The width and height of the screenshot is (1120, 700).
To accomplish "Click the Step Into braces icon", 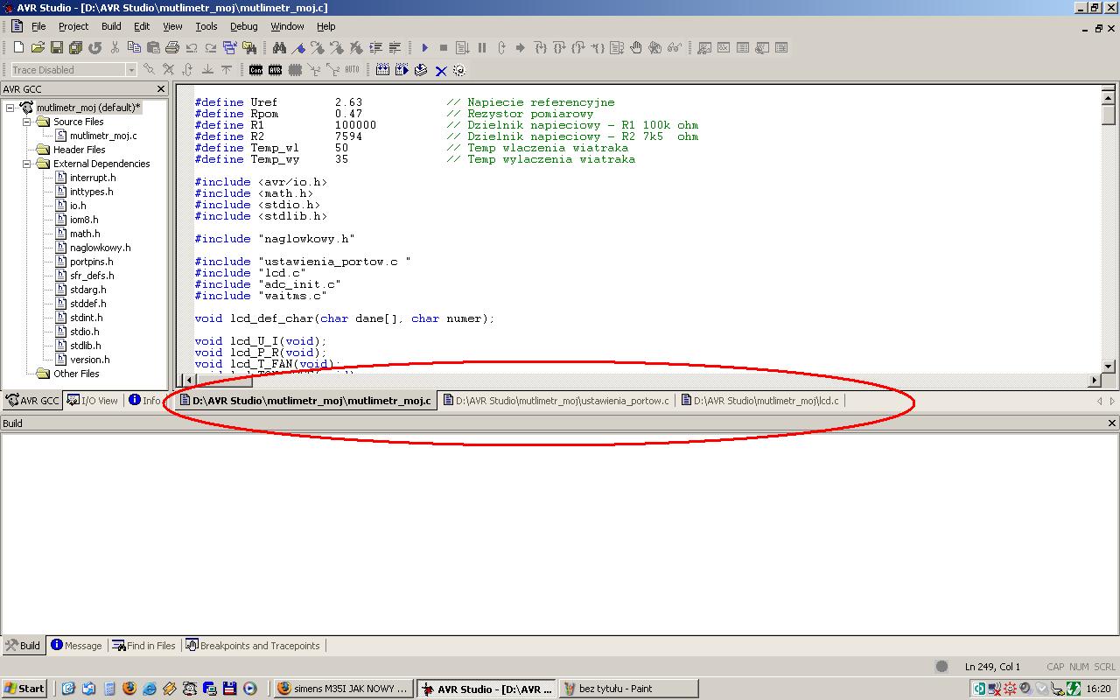I will tap(540, 47).
